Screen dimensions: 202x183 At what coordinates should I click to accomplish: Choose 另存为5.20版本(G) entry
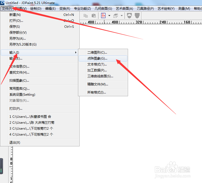click(x=40, y=44)
